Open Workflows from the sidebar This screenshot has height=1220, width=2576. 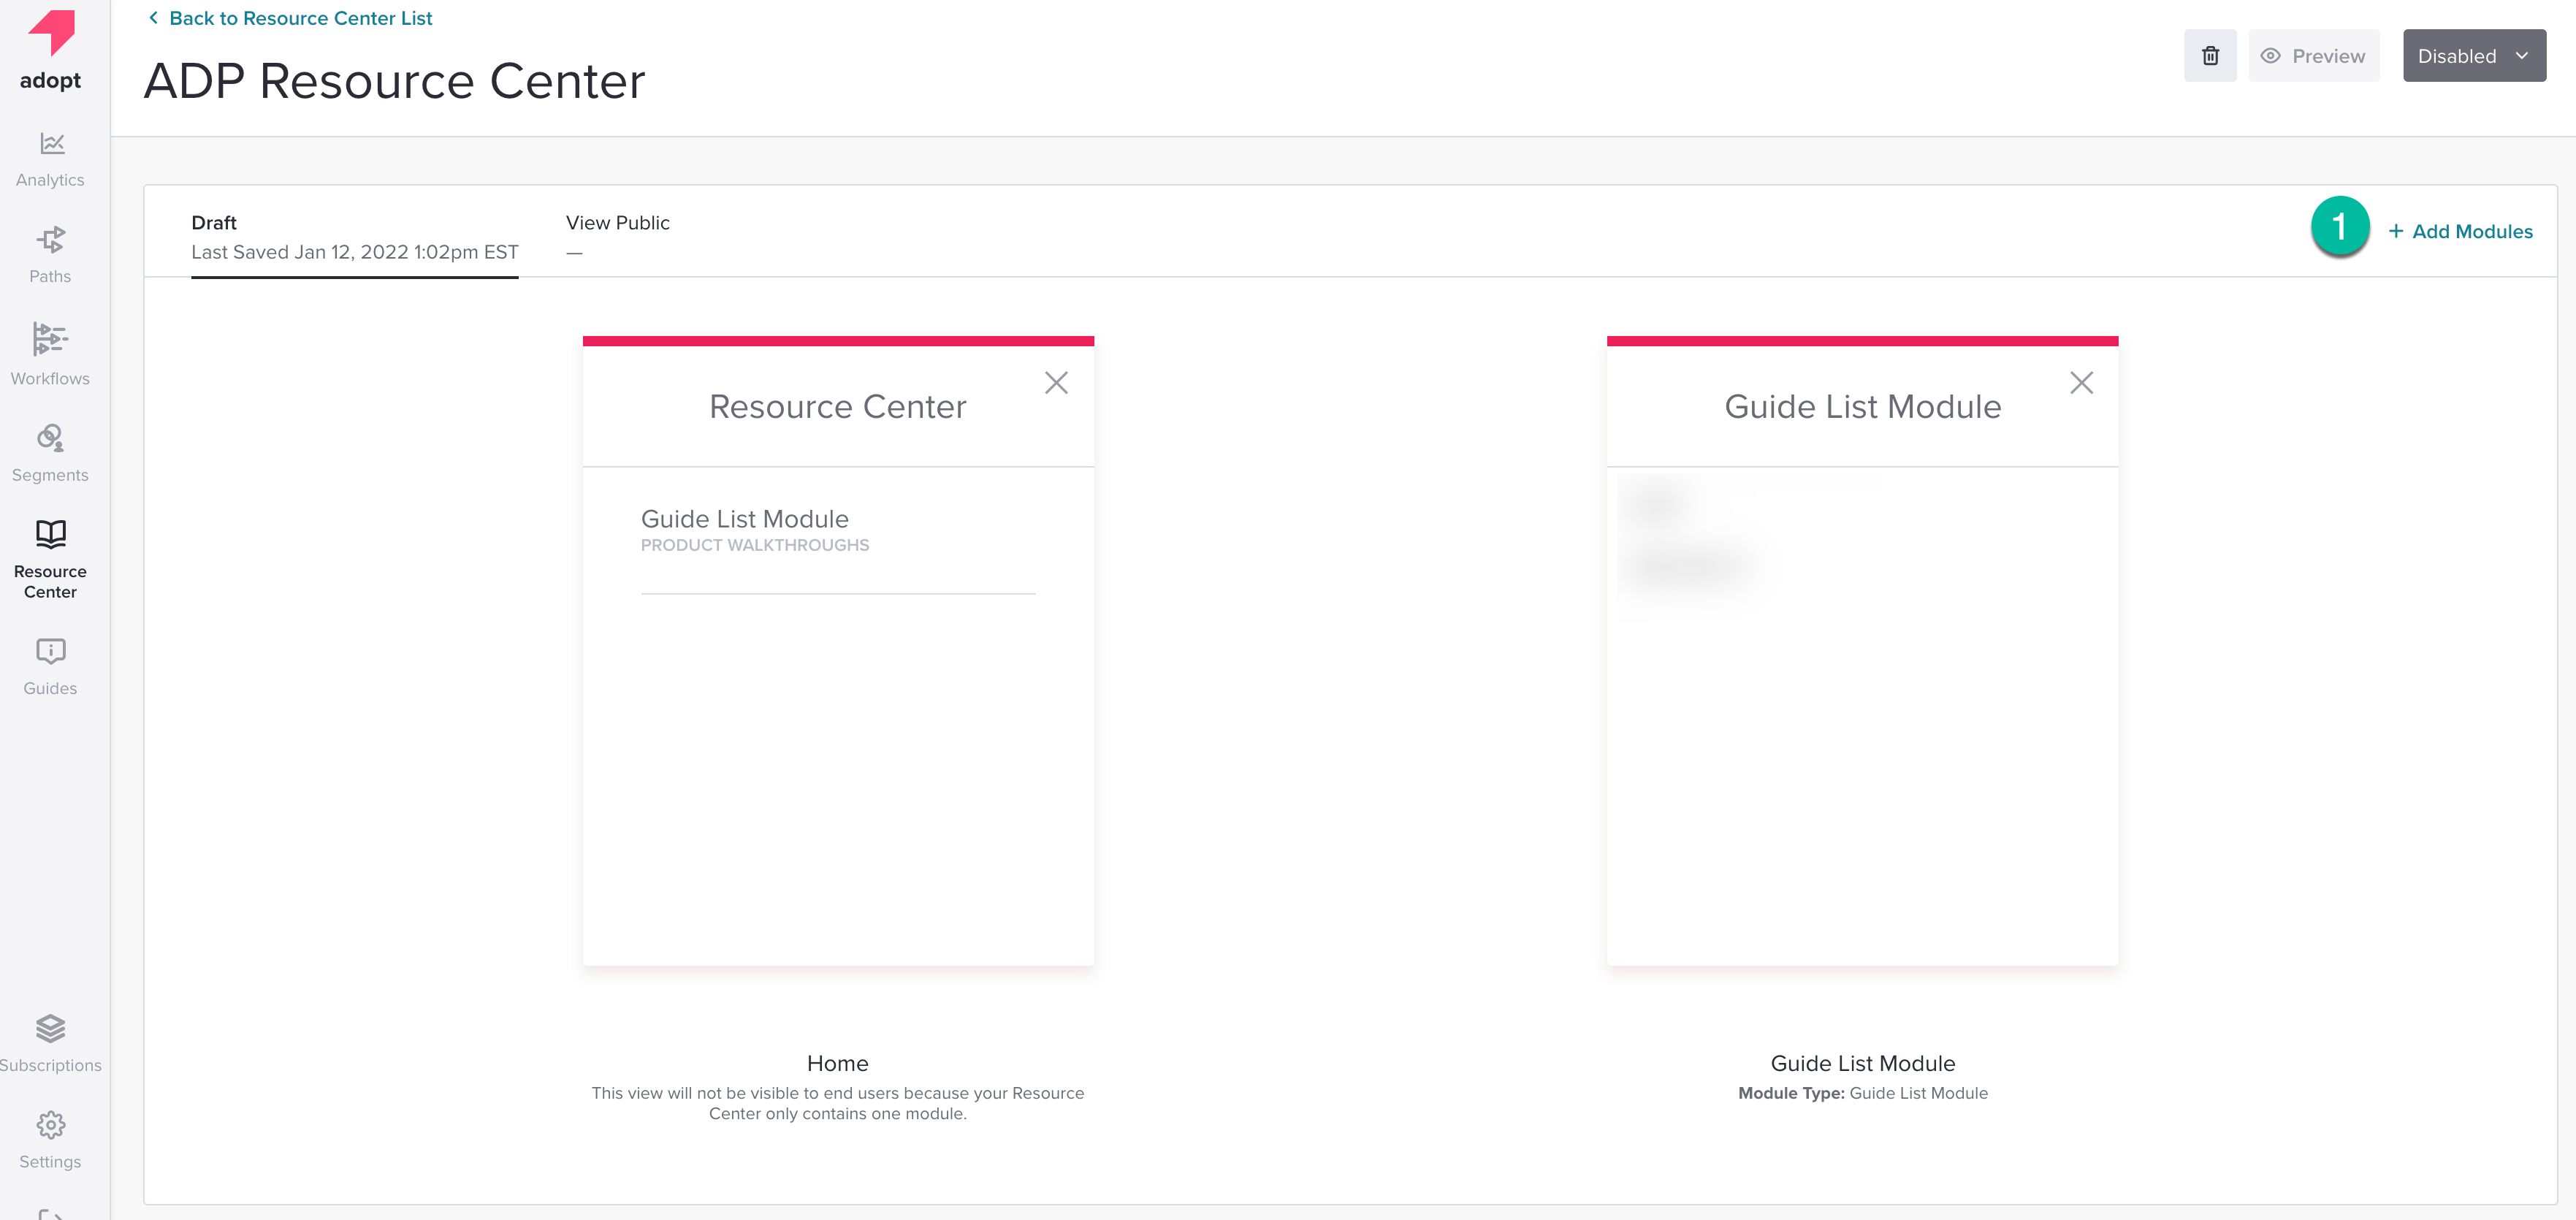[x=50, y=354]
